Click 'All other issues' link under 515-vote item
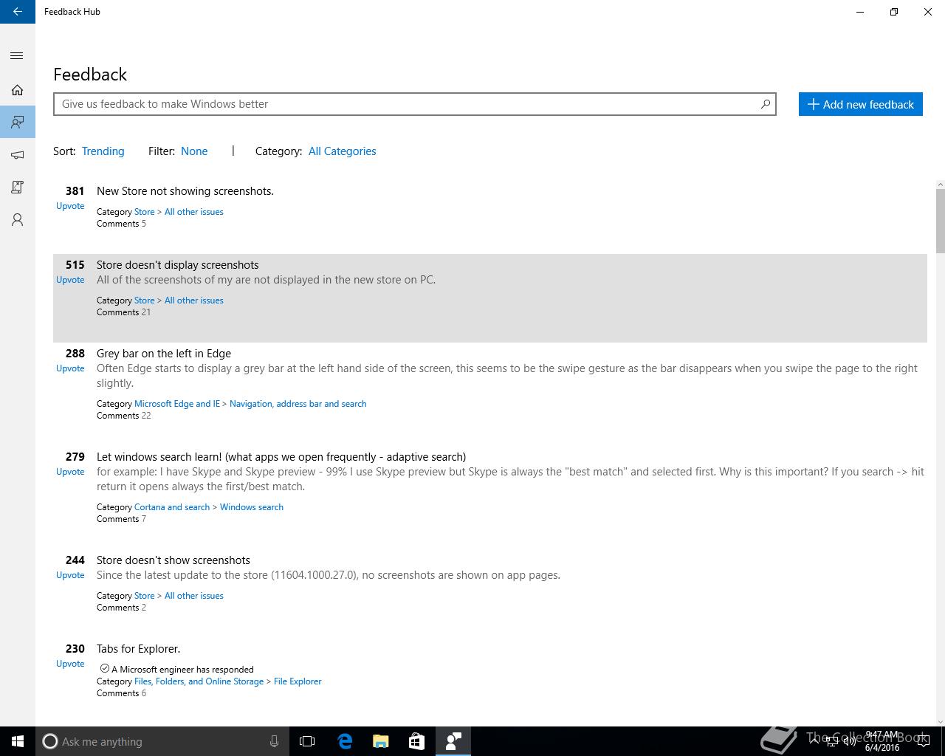The width and height of the screenshot is (945, 756). point(194,300)
